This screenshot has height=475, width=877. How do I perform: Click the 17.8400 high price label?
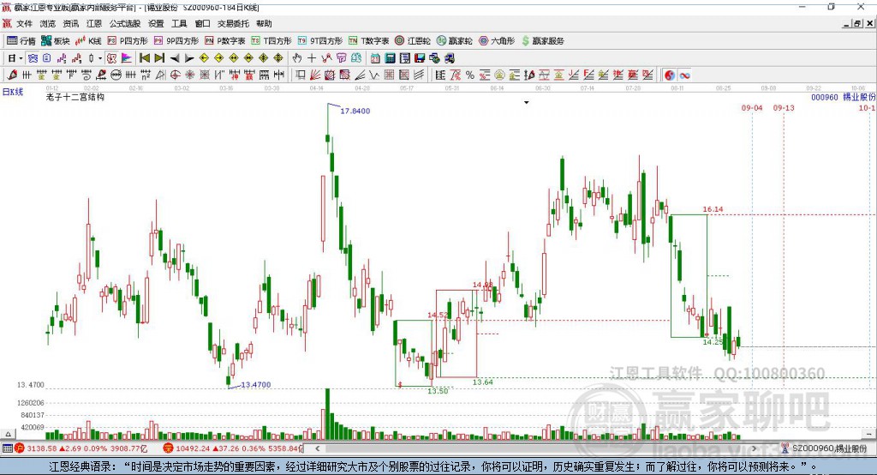click(x=355, y=111)
